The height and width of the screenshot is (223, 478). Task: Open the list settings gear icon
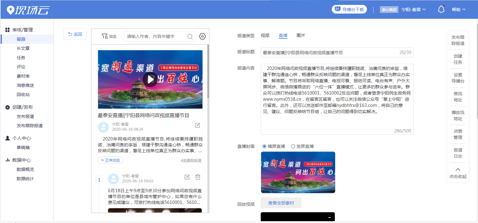[x=202, y=36]
